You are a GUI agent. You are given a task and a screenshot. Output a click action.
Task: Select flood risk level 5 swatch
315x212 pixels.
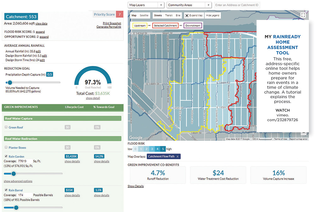tap(163, 149)
